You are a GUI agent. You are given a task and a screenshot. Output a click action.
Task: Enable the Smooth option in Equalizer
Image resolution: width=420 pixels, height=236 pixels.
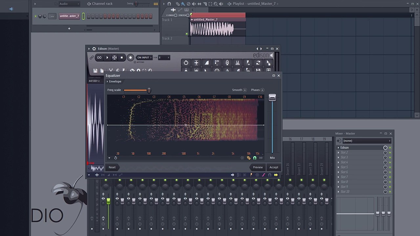click(245, 90)
